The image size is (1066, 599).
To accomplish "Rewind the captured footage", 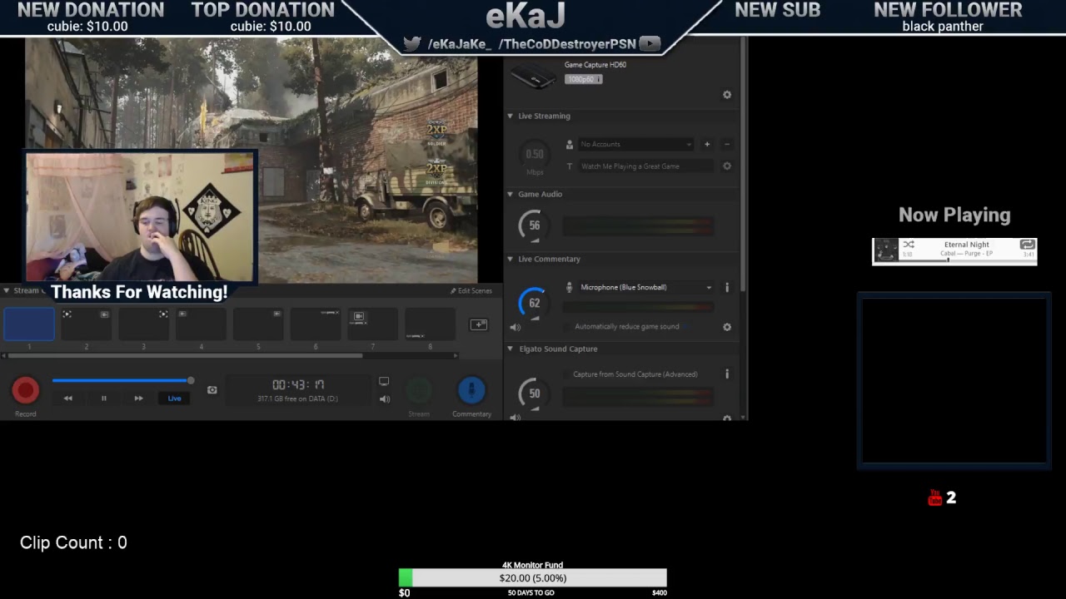I will (x=68, y=399).
